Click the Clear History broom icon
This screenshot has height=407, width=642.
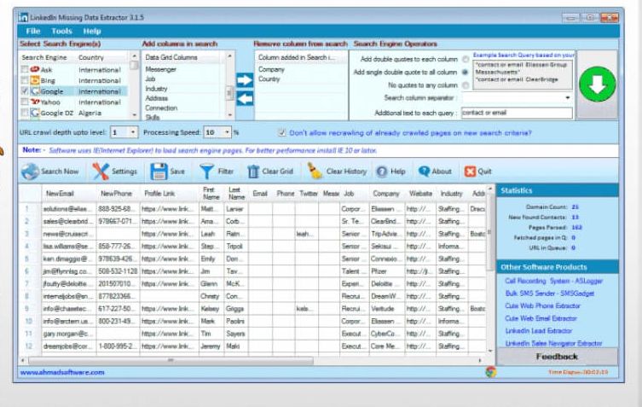315,171
